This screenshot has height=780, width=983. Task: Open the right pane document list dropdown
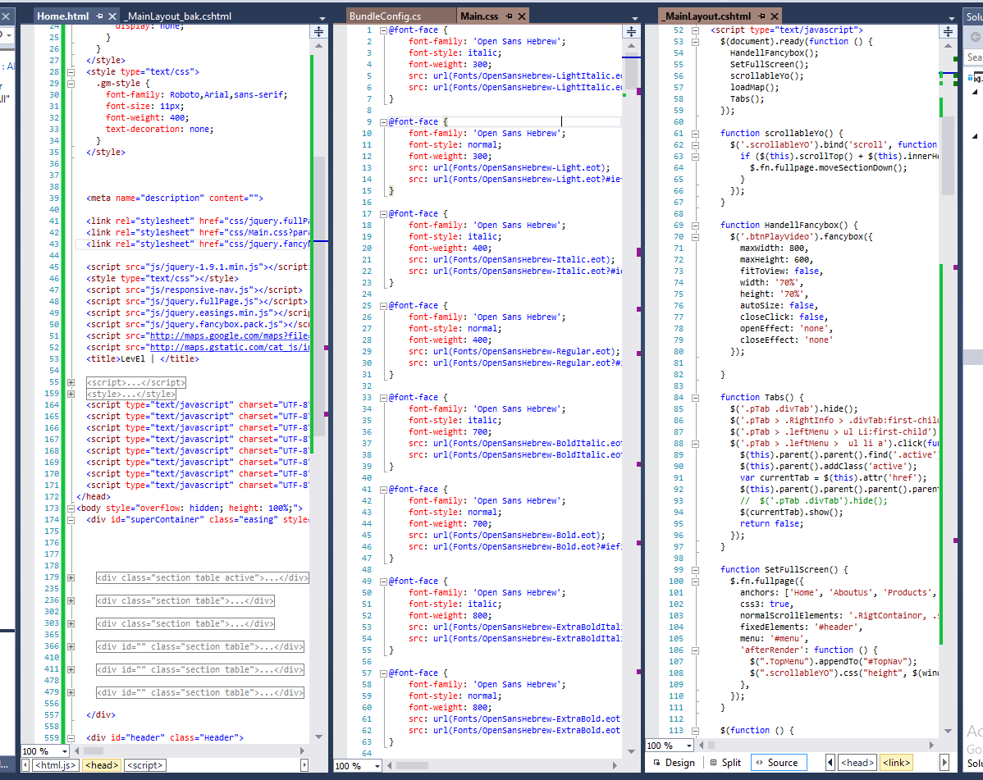click(951, 18)
